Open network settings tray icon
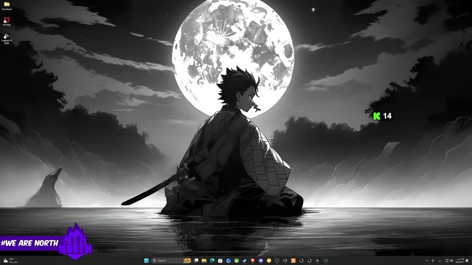472x265 pixels. (x=447, y=261)
